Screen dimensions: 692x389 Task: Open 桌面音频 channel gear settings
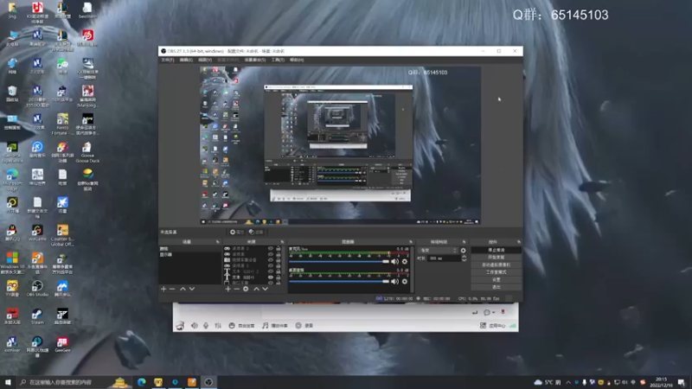click(405, 282)
